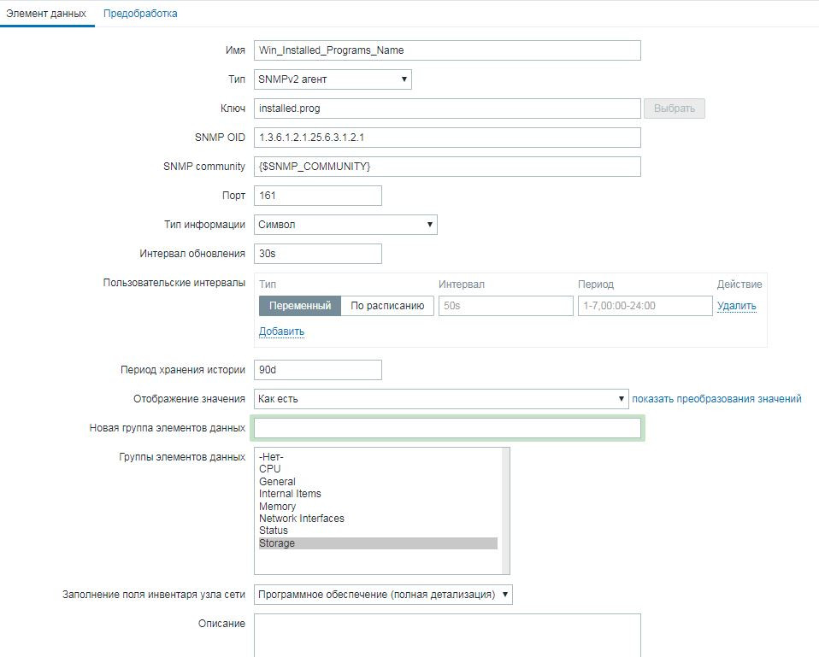Click the SNMP community field
Screen dimensions: 819x657
[x=447, y=167]
